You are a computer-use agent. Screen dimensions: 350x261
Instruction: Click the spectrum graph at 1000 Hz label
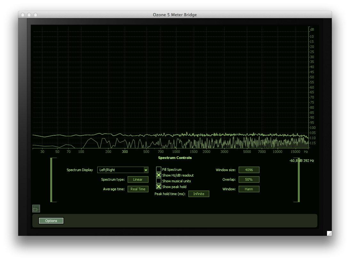click(x=176, y=152)
